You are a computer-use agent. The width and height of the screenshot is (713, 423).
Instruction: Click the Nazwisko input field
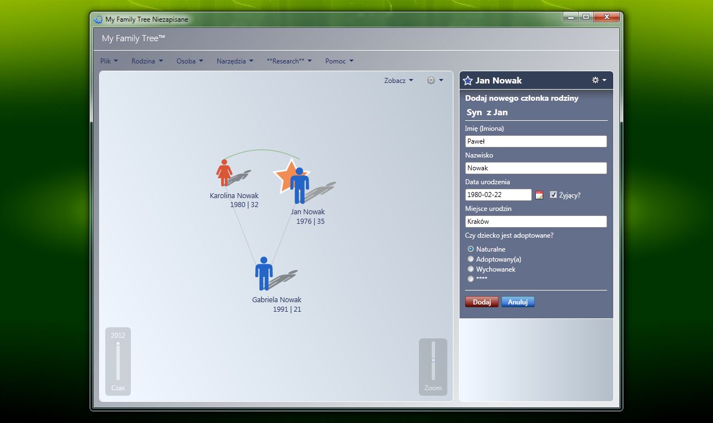536,168
